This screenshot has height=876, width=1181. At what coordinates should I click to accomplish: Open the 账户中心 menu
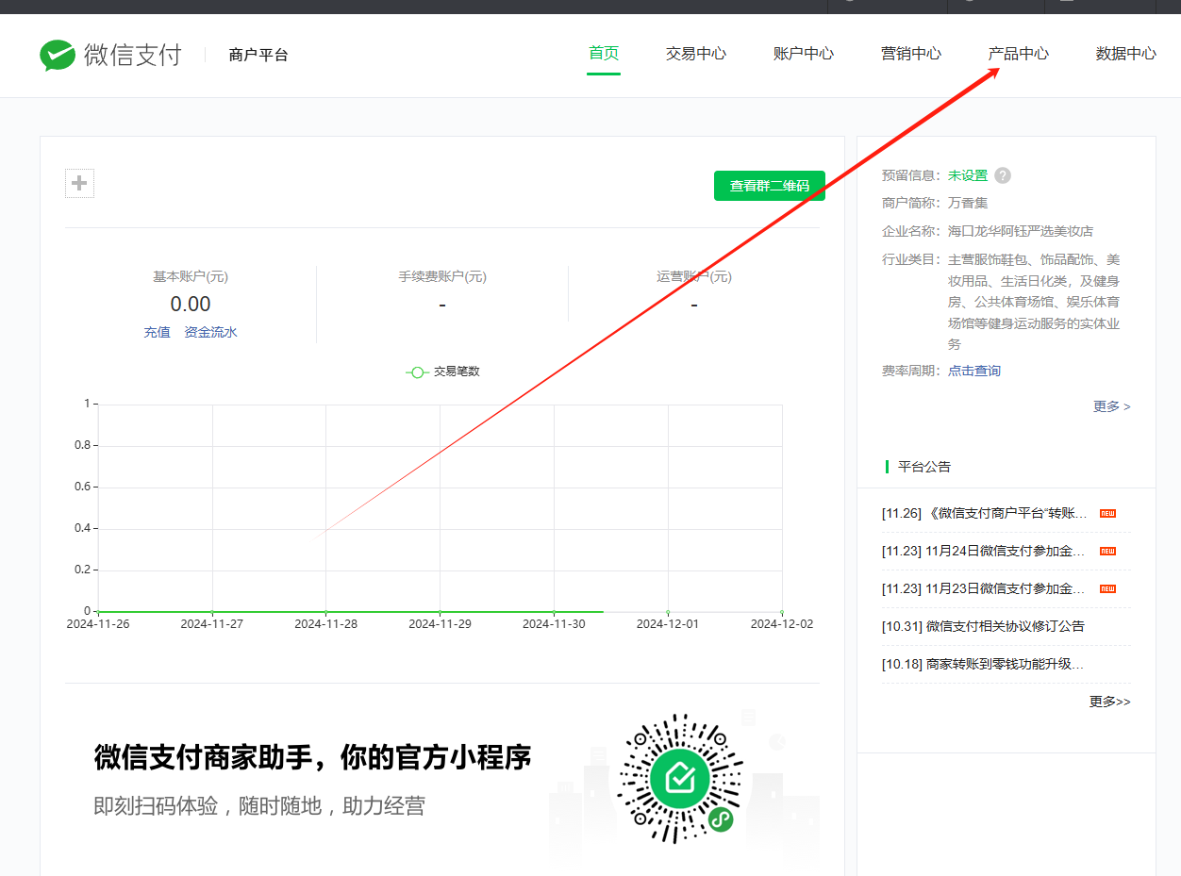coord(804,54)
